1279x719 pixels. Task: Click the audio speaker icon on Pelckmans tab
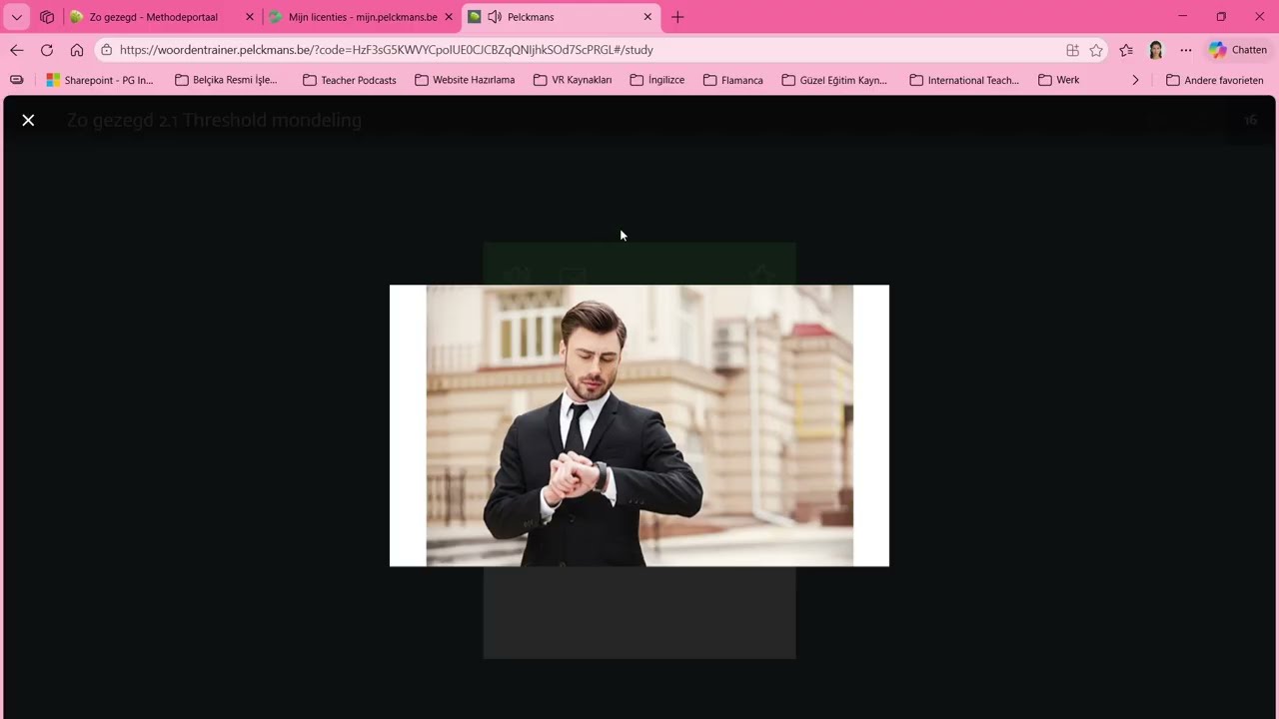coord(495,17)
